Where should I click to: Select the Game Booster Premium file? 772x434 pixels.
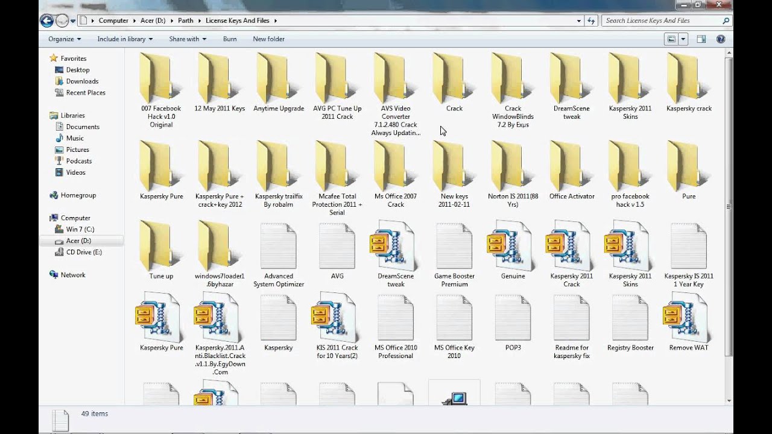pos(455,254)
